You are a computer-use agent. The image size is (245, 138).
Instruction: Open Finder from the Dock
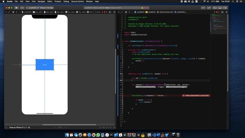[x=67, y=135]
